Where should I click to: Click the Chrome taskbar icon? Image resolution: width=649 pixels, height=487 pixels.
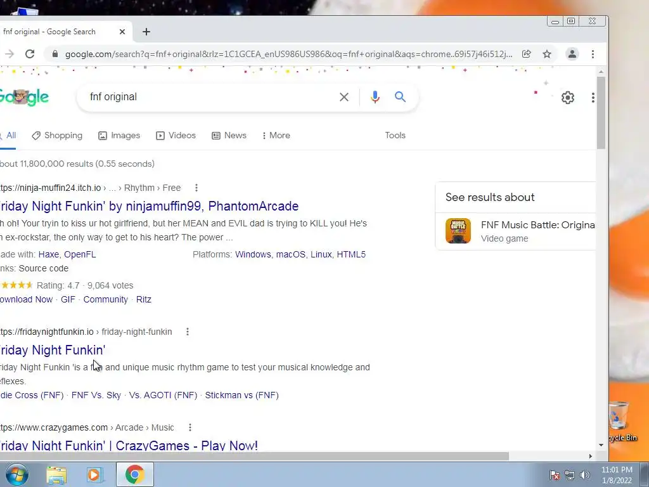(x=134, y=474)
